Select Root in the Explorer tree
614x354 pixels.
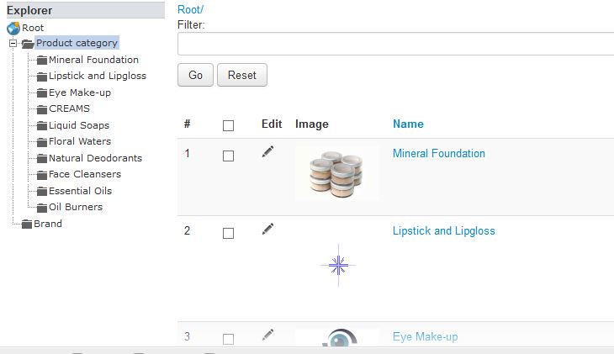[x=33, y=28]
